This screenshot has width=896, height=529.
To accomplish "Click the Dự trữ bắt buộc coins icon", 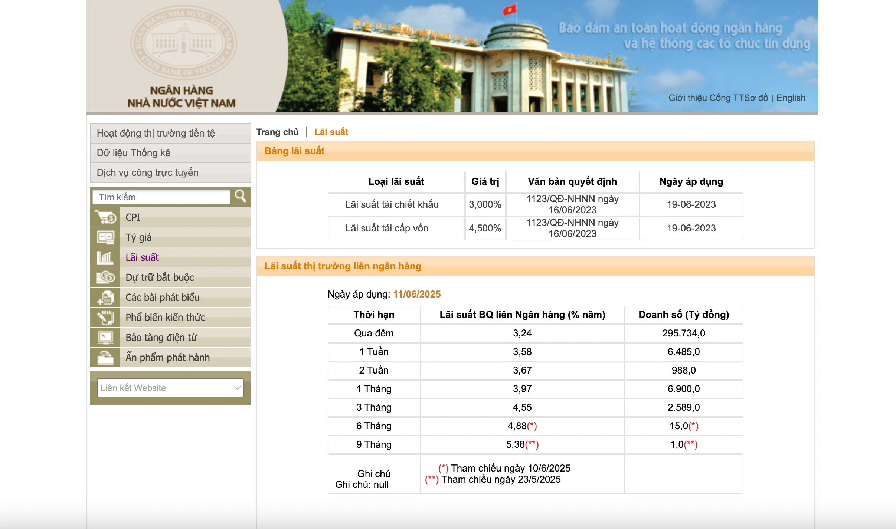I will (105, 277).
